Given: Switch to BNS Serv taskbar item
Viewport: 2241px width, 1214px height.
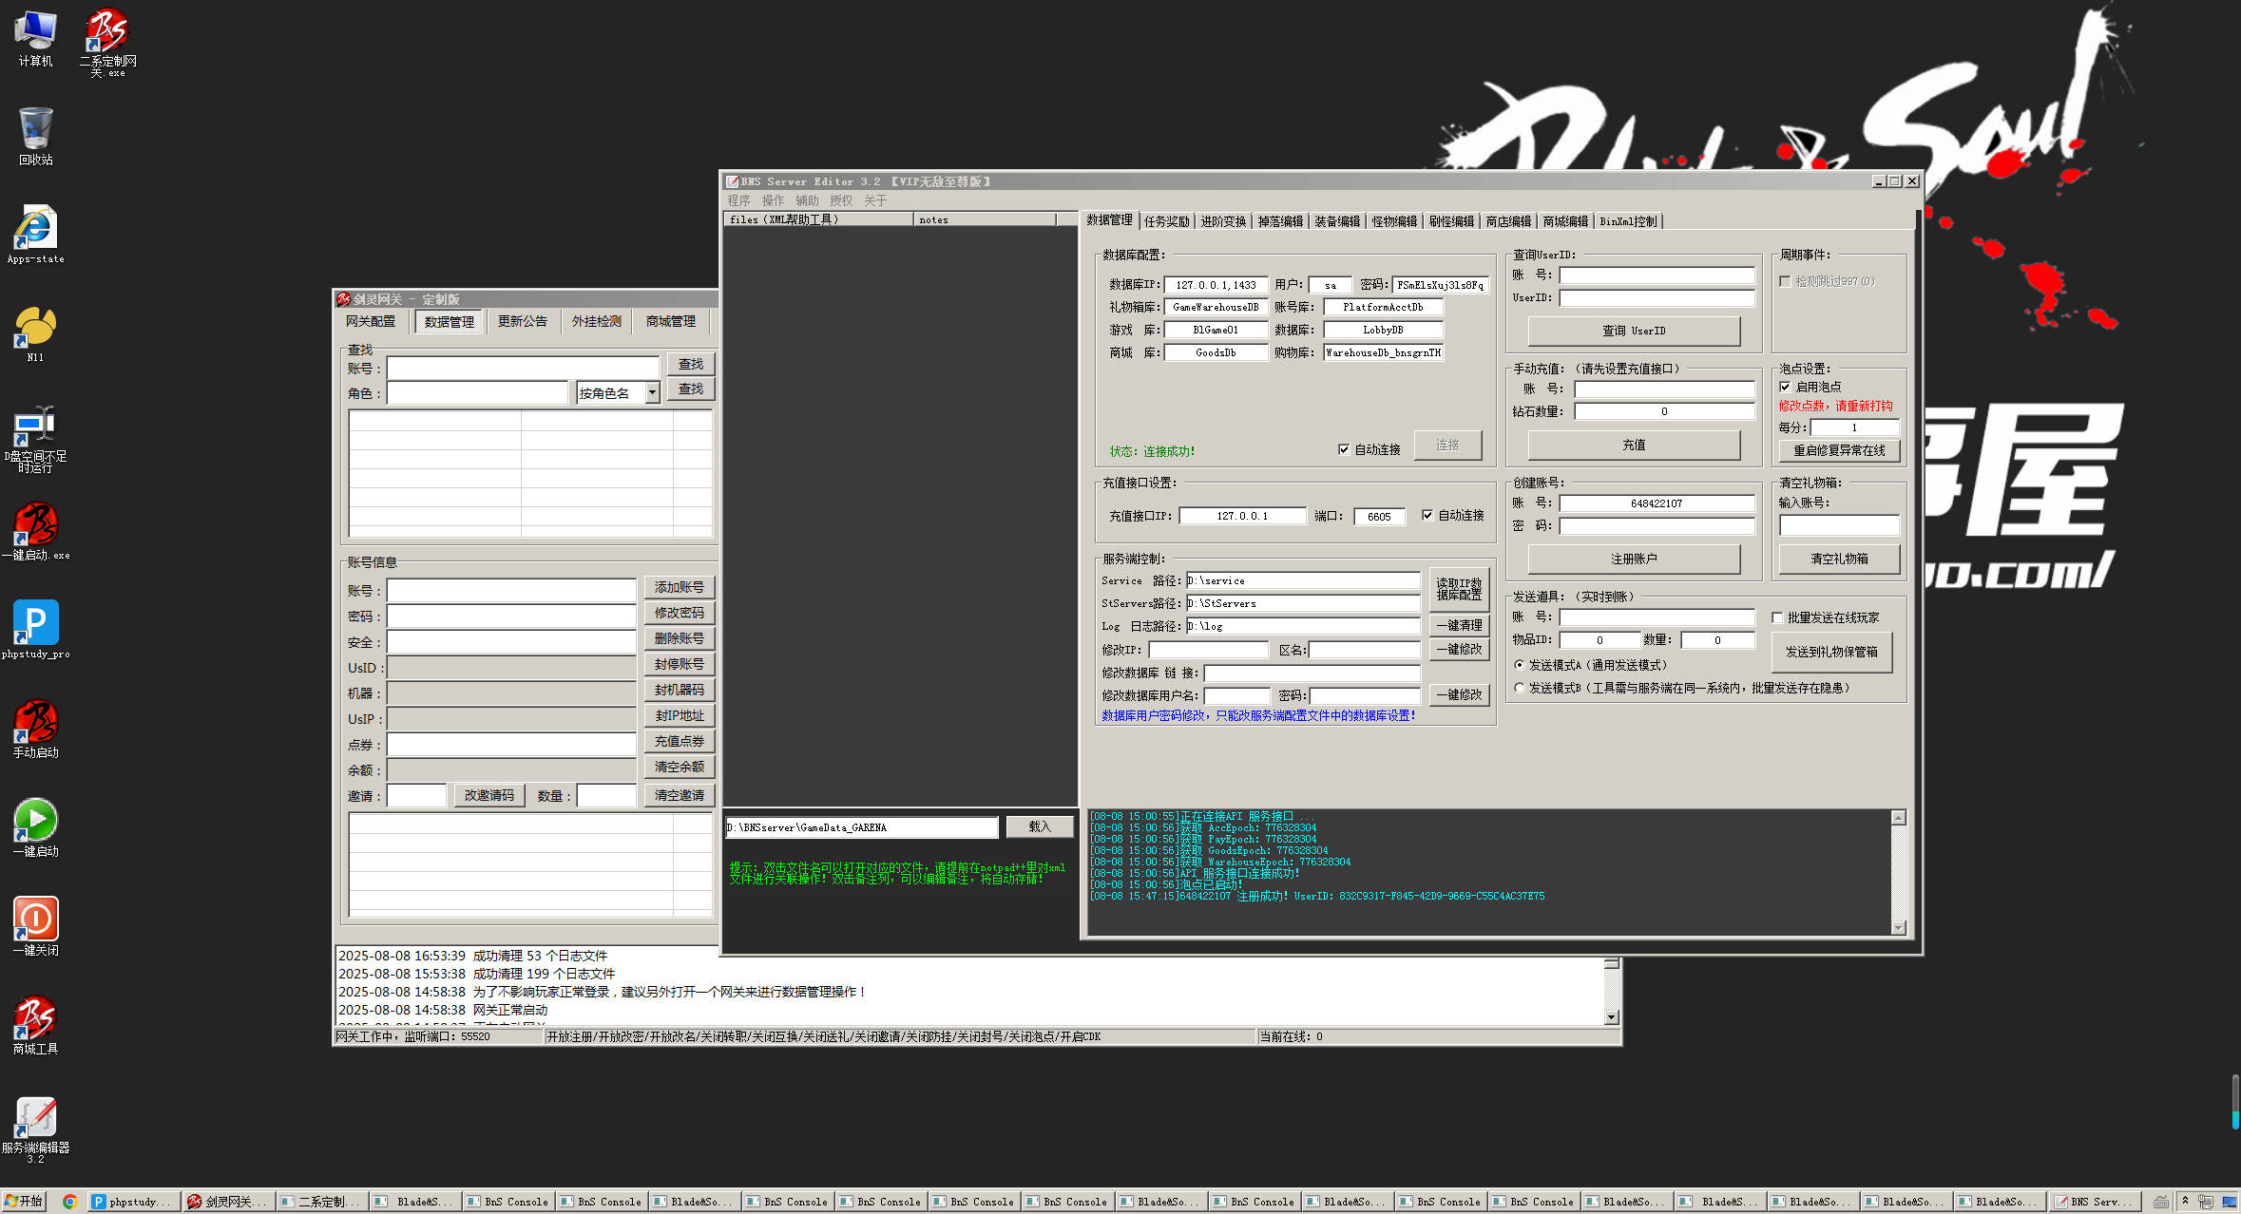Looking at the screenshot, I should pyautogui.click(x=2095, y=1202).
